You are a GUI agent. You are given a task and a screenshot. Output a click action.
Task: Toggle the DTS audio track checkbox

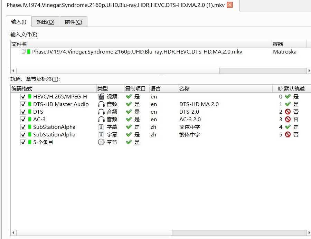pyautogui.click(x=23, y=112)
